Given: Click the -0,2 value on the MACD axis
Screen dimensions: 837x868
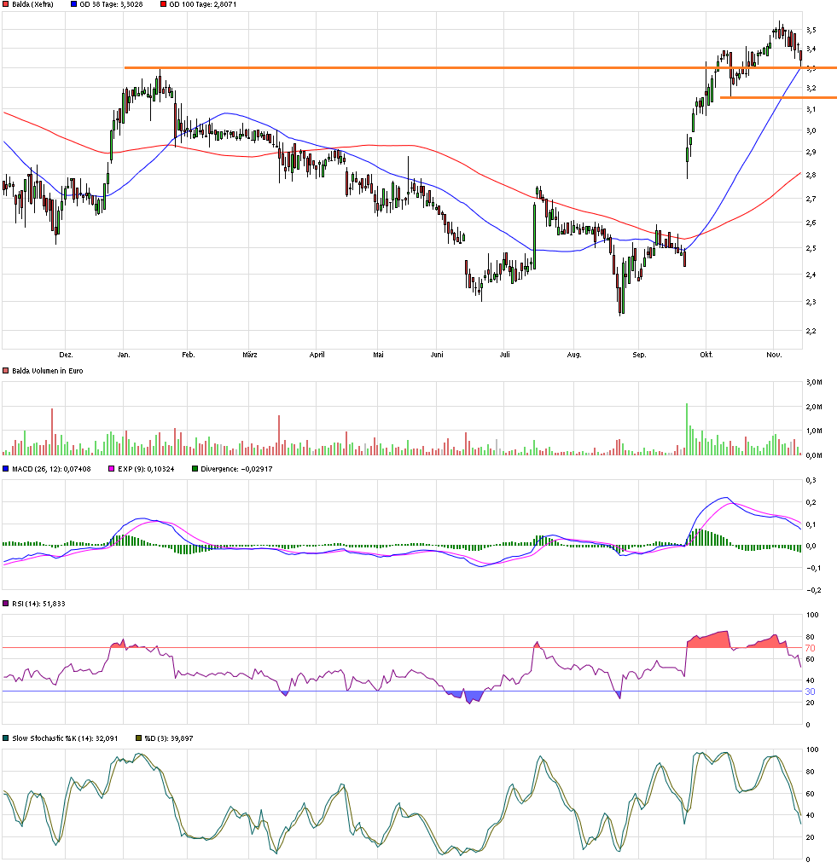Looking at the screenshot, I should pos(813,590).
